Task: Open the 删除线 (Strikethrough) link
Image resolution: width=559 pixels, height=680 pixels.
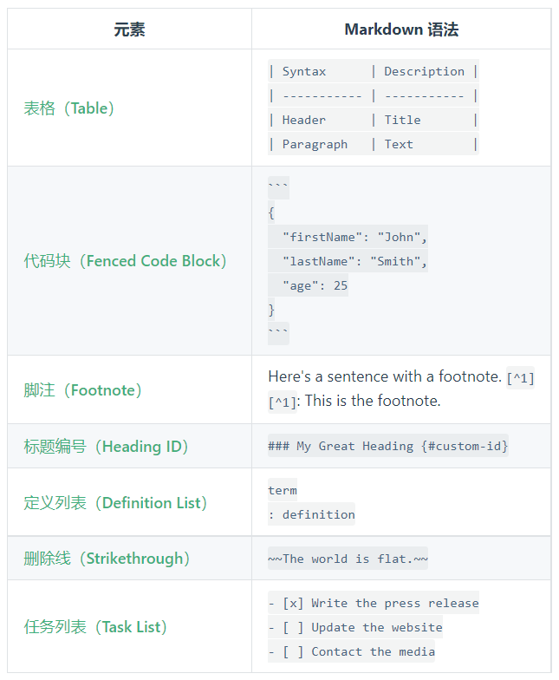Action: 107,559
